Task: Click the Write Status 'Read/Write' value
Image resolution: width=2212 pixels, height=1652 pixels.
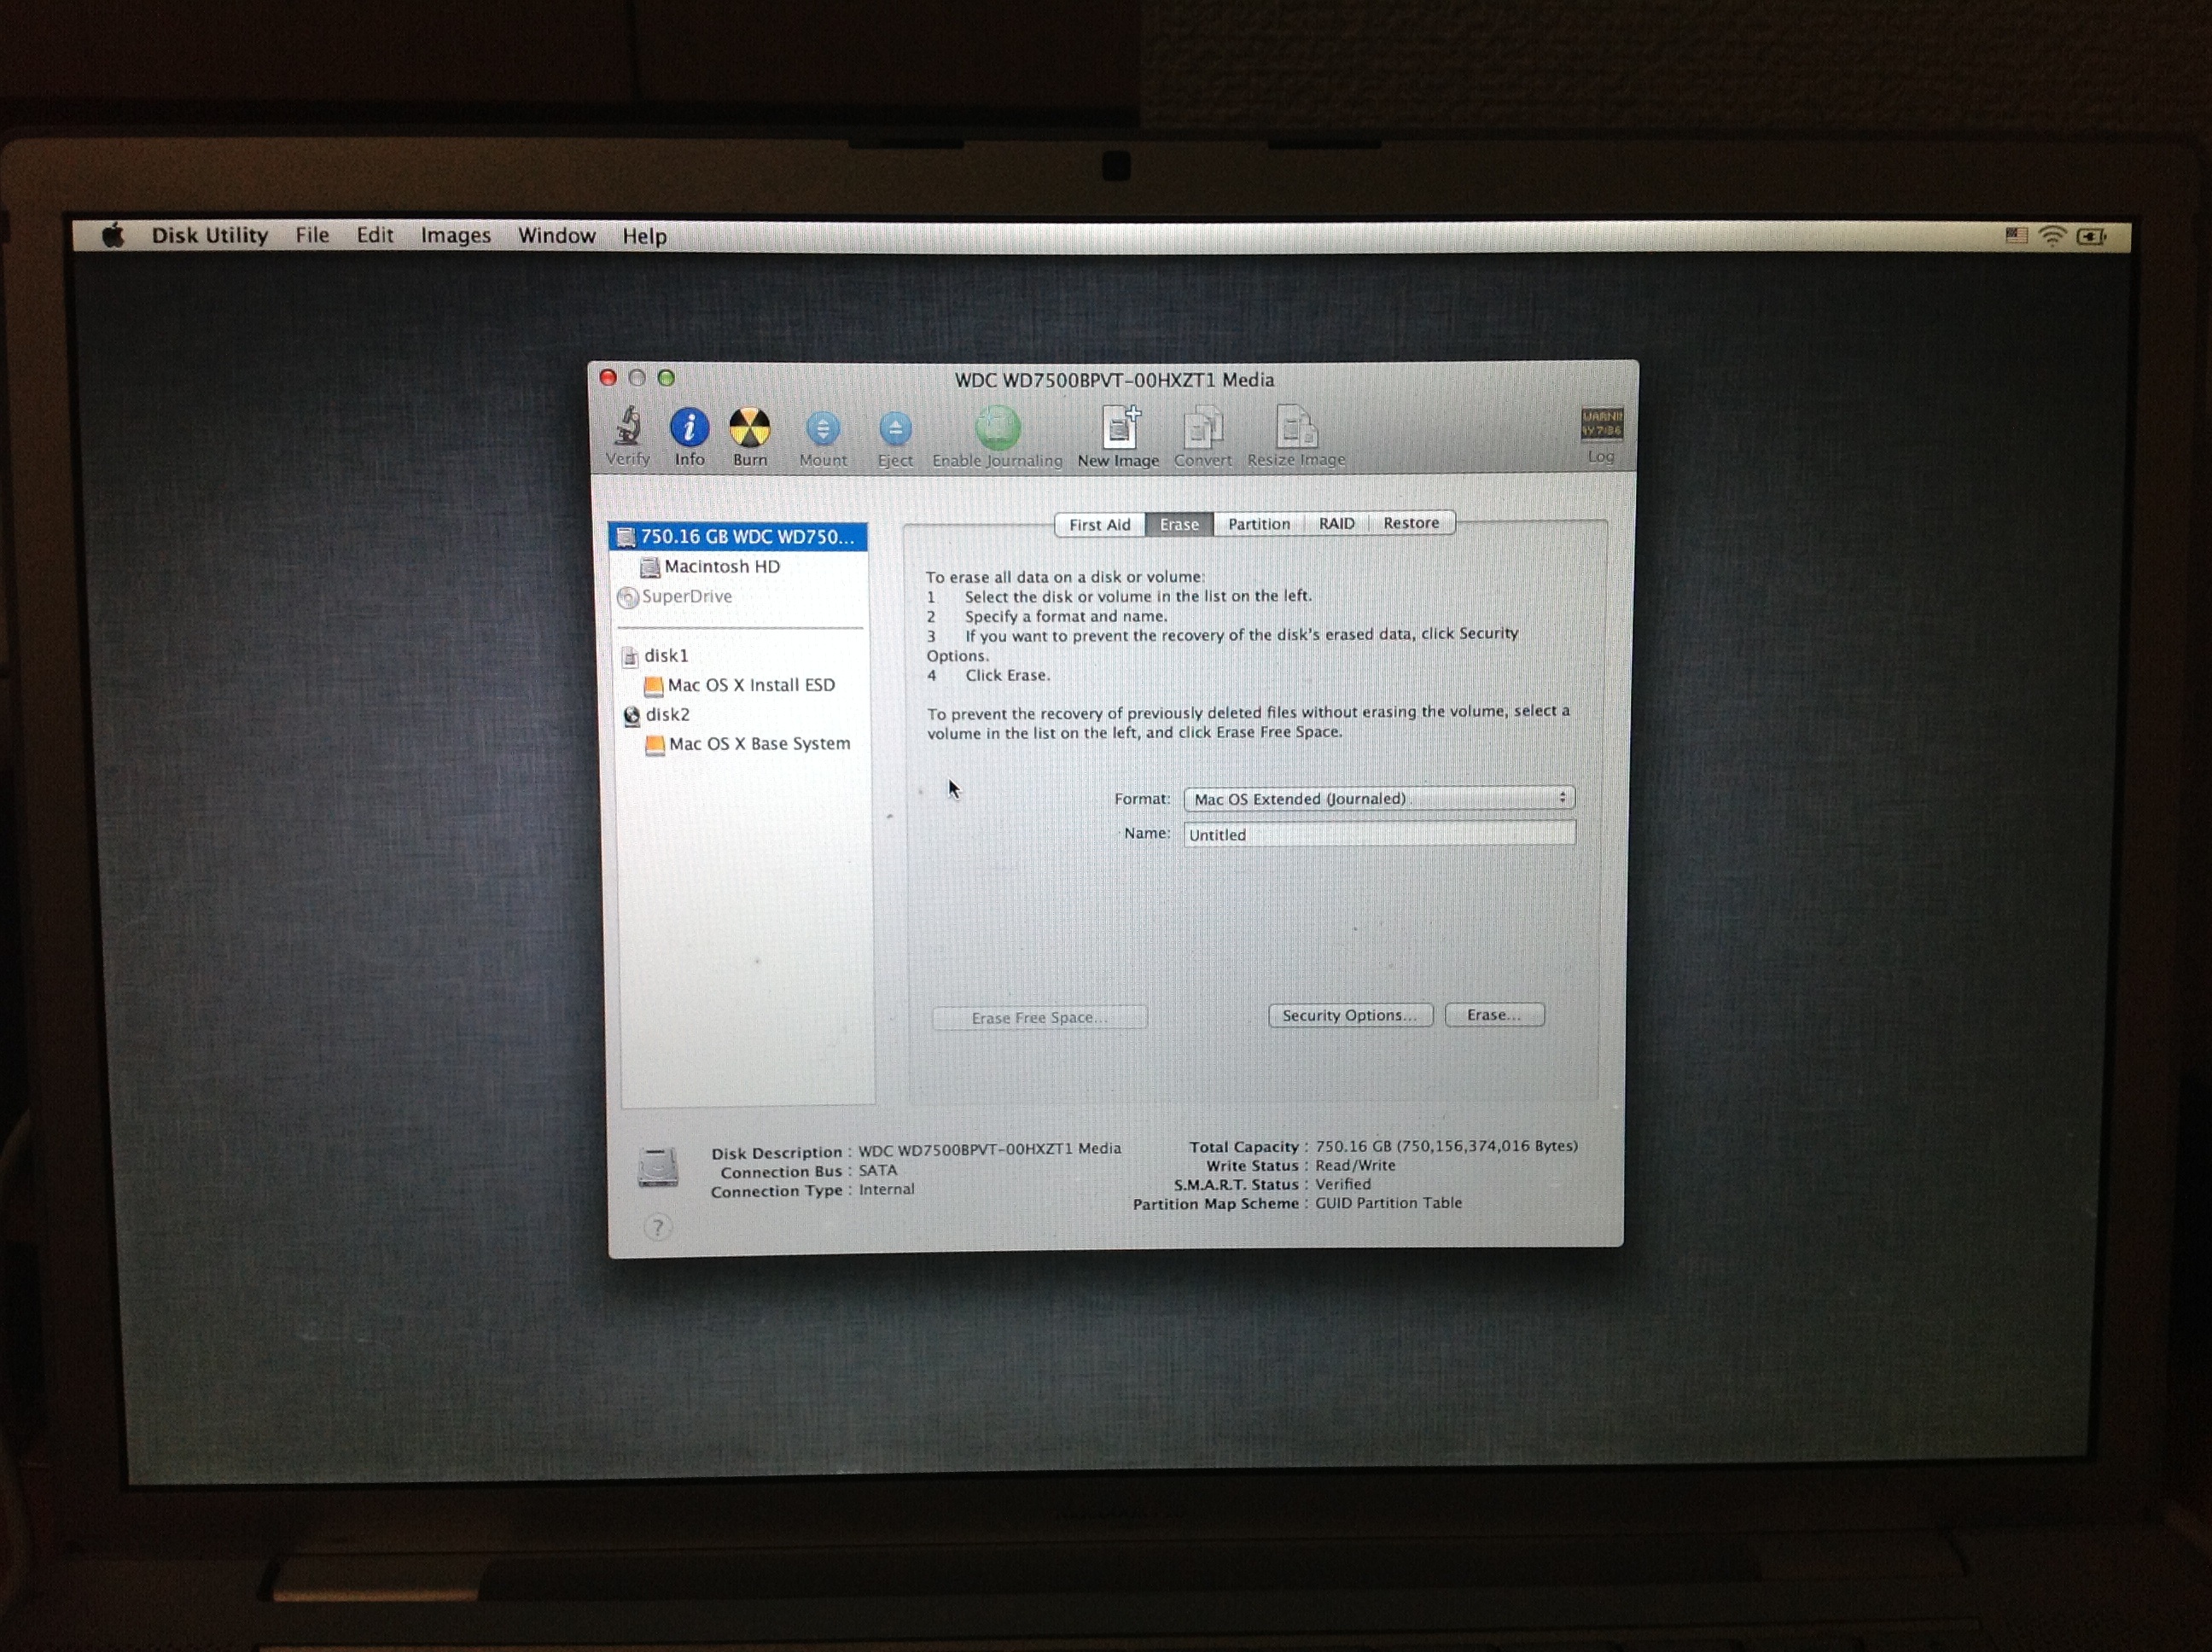Action: [x=1355, y=1165]
